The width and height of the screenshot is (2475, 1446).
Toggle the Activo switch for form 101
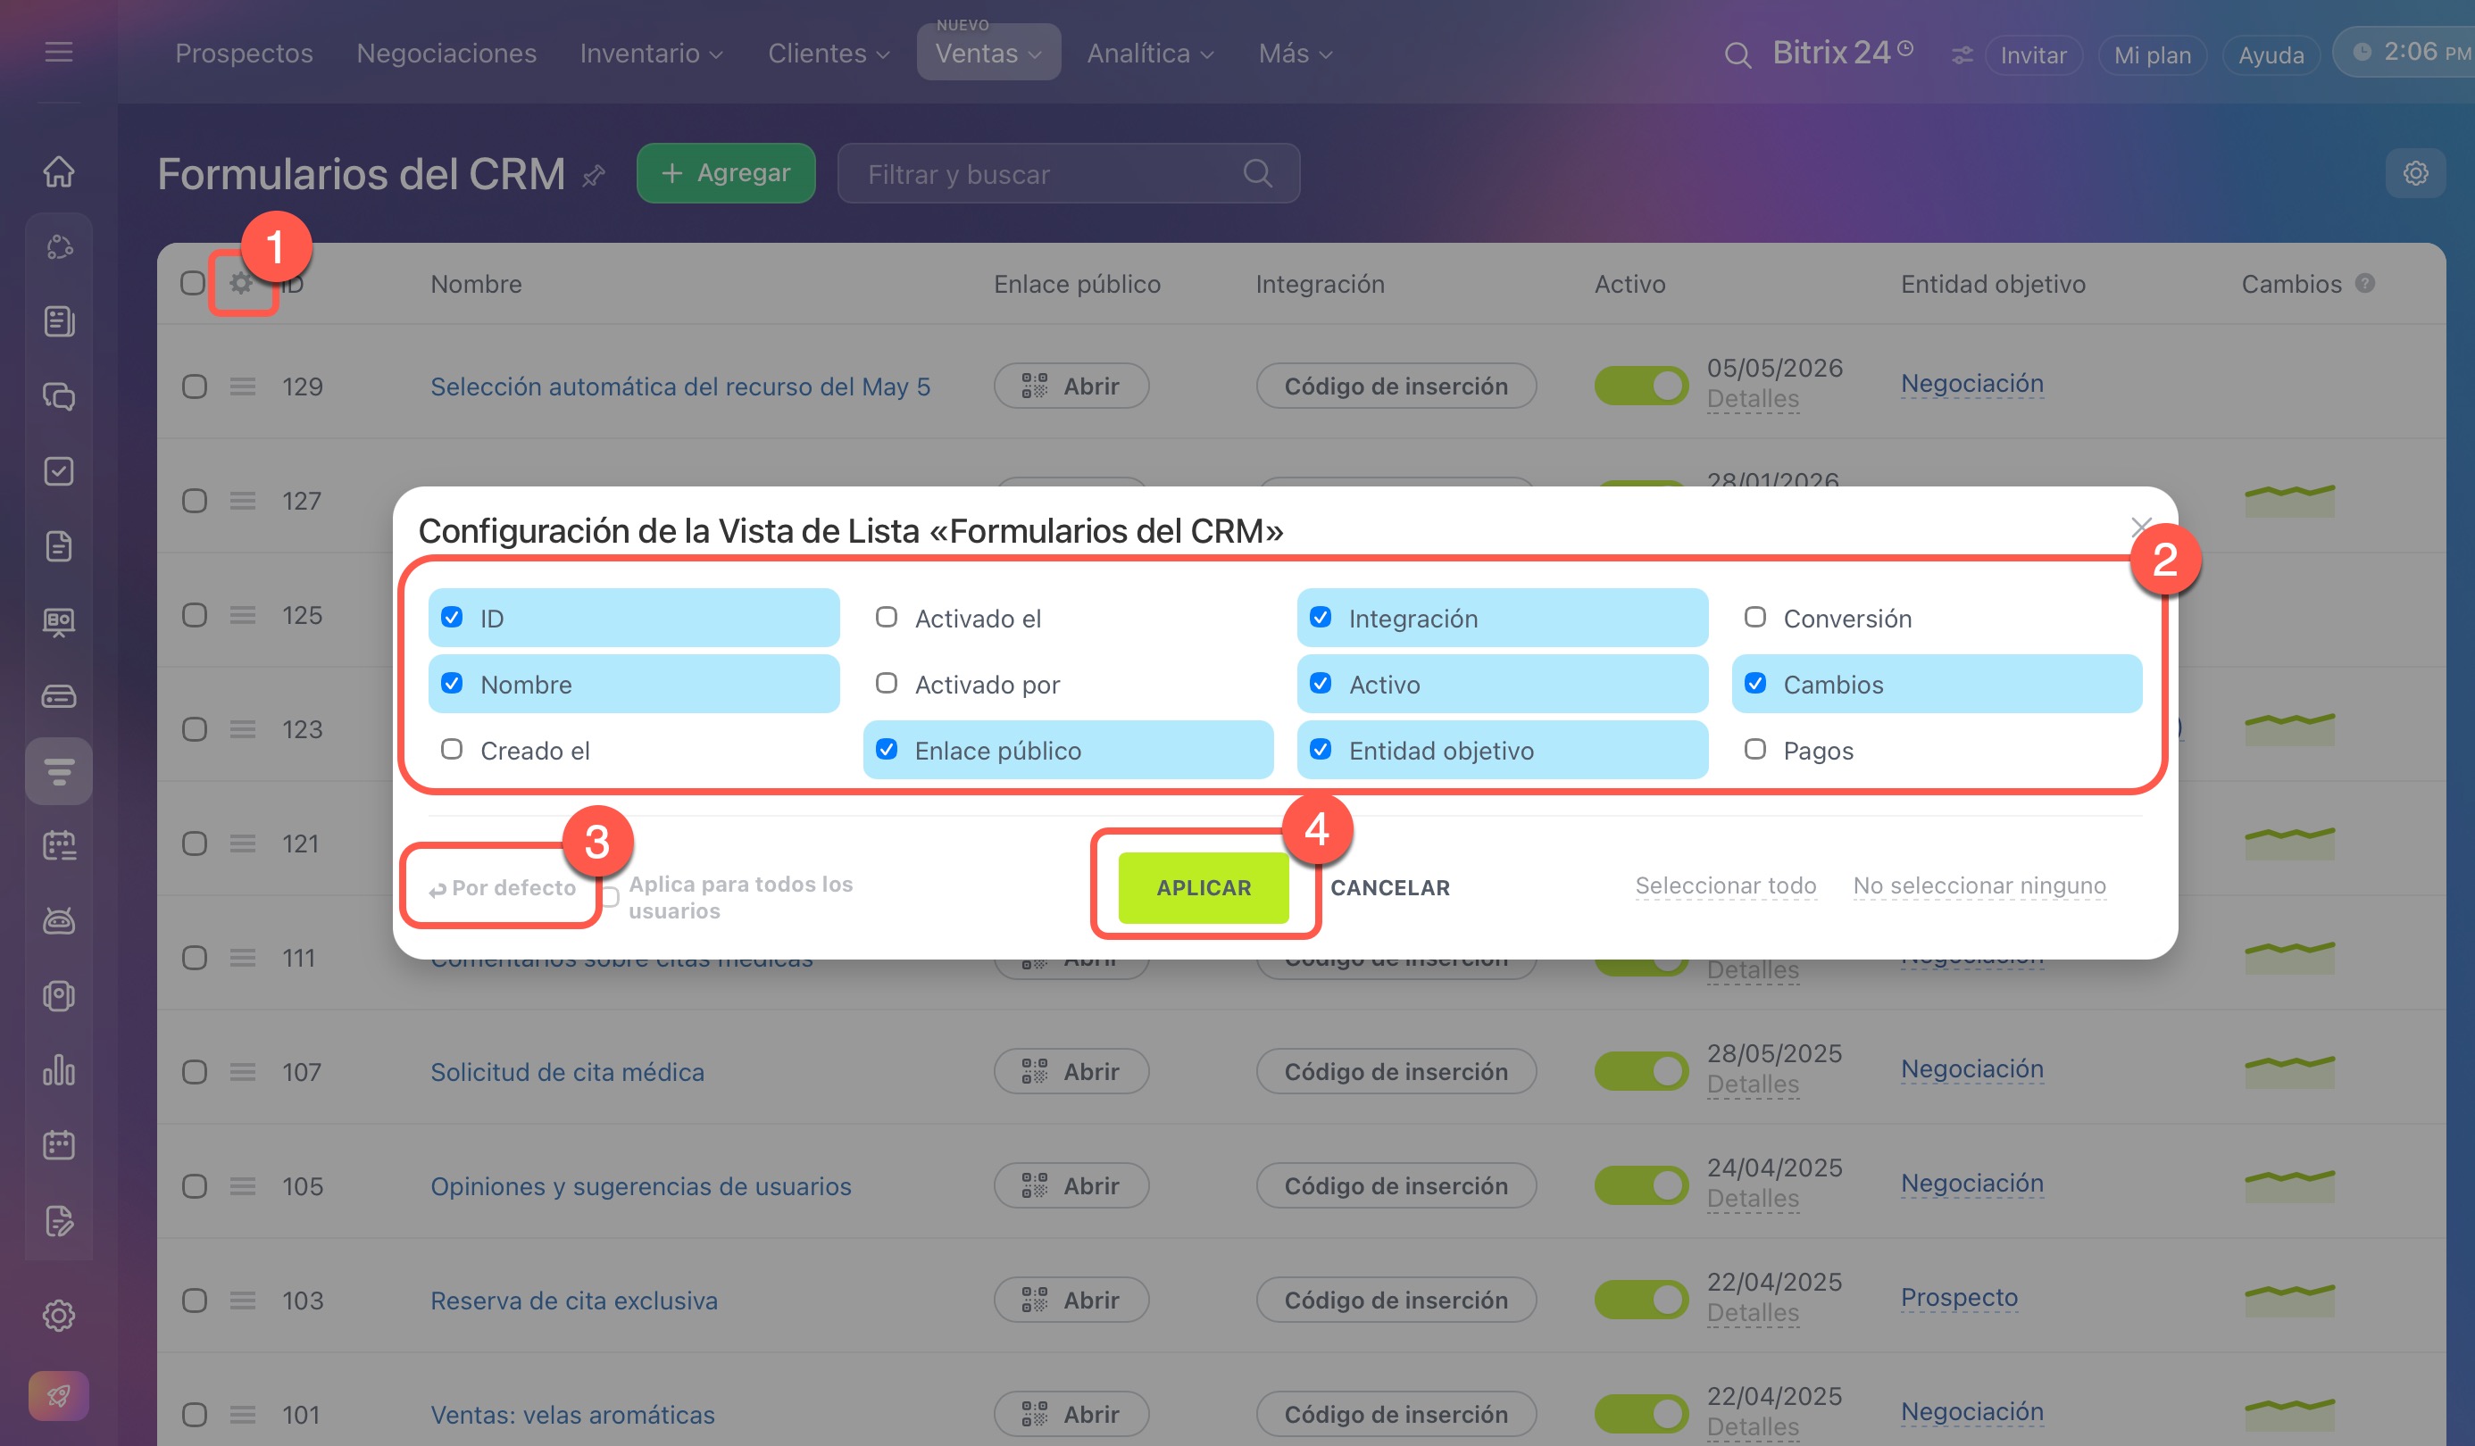[x=1640, y=1414]
